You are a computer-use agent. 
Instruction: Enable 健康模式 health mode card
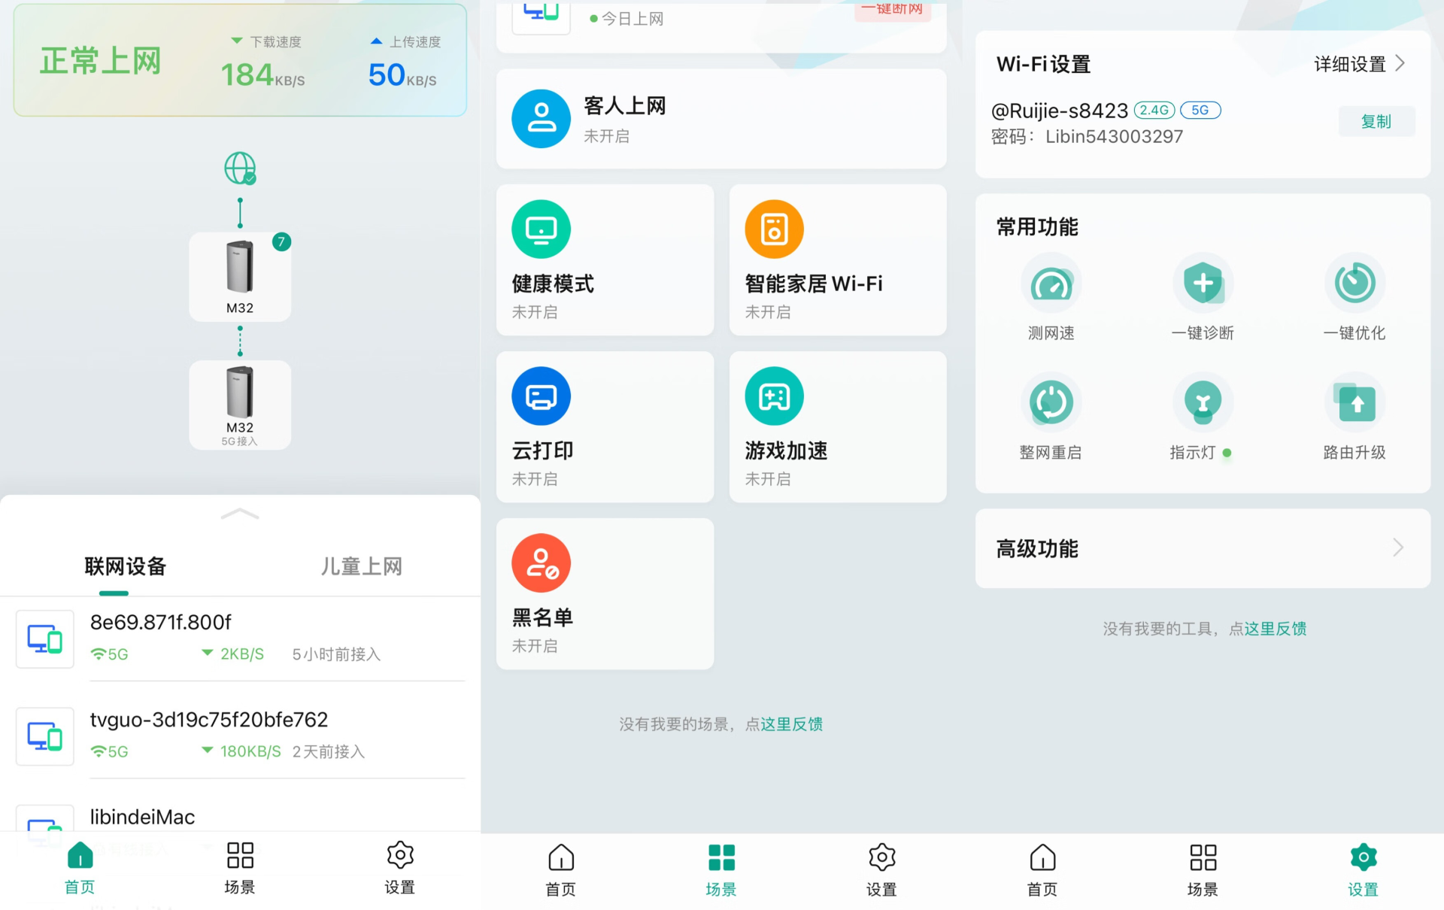click(x=605, y=260)
